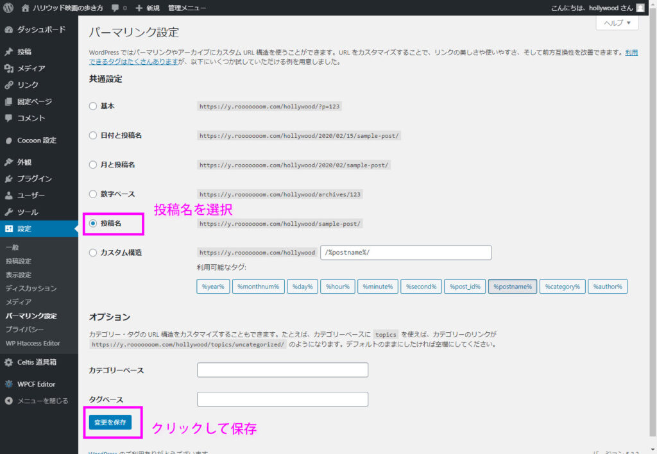Viewport: 657px width, 454px height.
Task: Insert the %category% tag button
Action: 562,286
